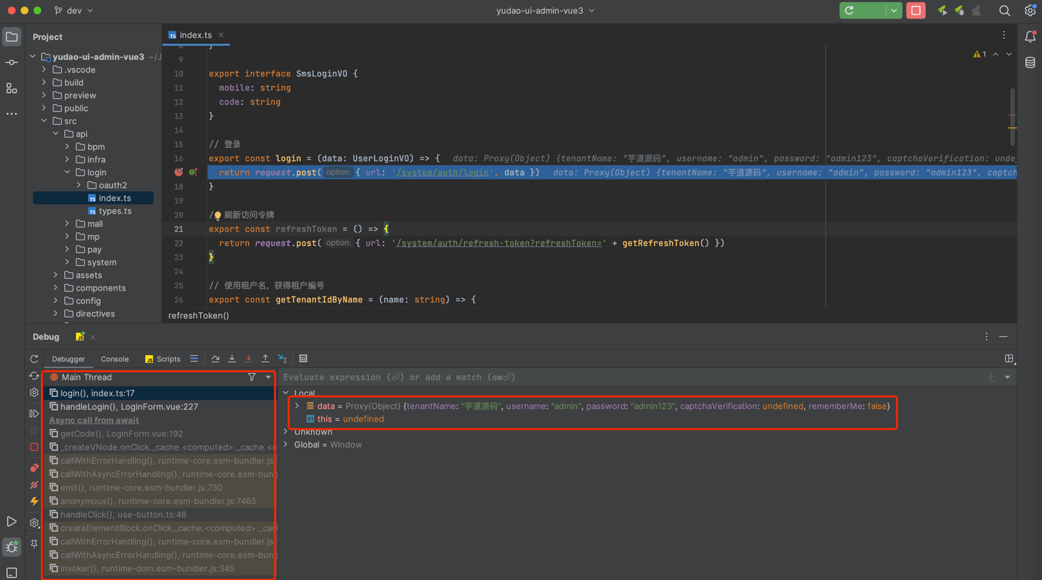The image size is (1042, 580).
Task: Open the /system/auth/login URL link
Action: point(443,172)
